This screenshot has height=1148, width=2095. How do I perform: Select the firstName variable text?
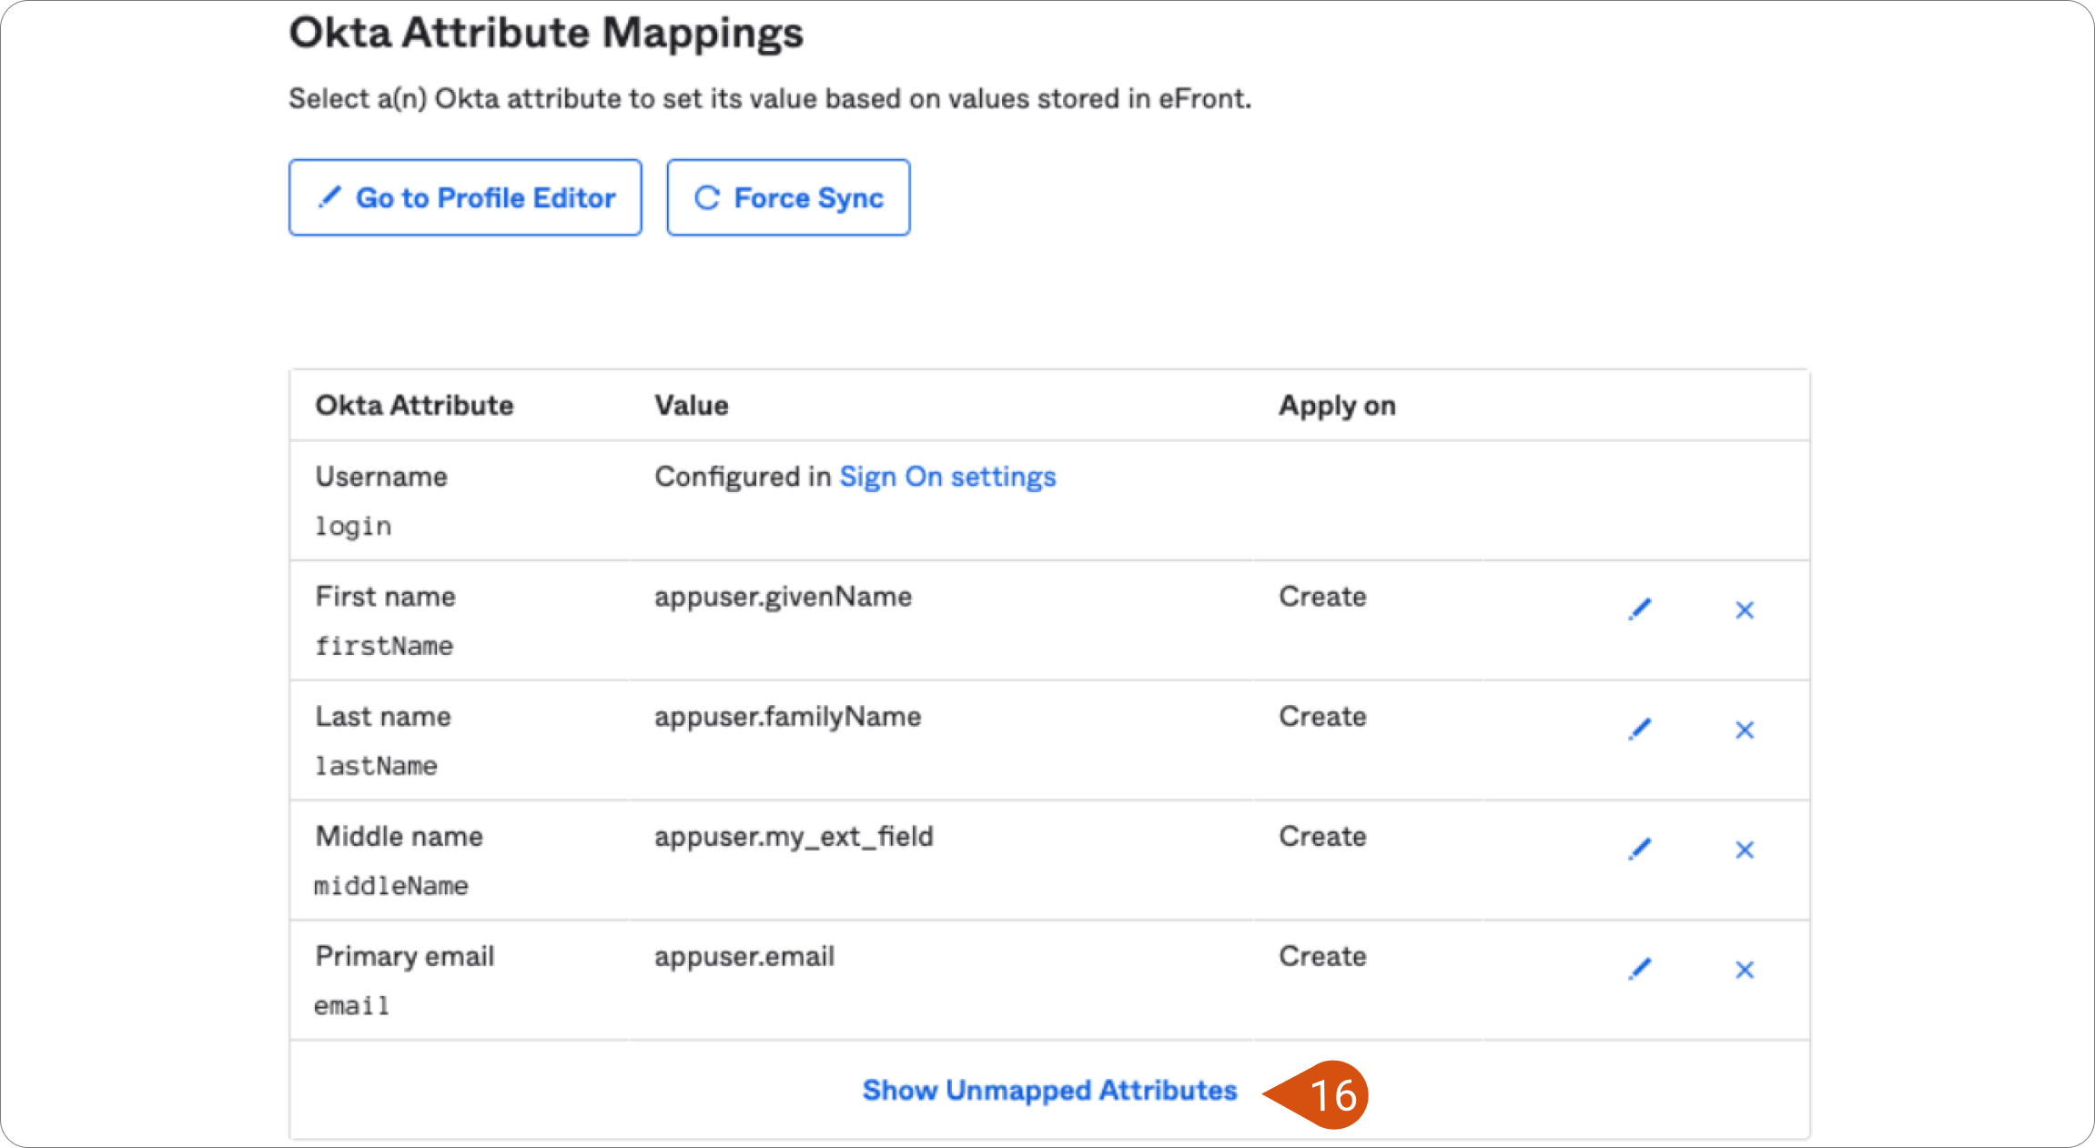tap(383, 646)
